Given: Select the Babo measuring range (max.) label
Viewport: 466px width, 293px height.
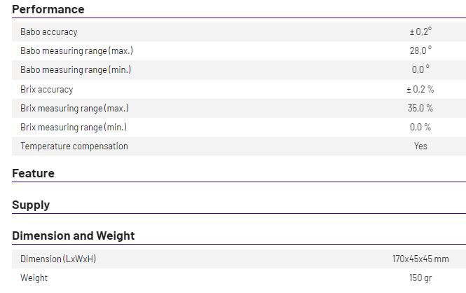Looking at the screenshot, I should pyautogui.click(x=76, y=51).
